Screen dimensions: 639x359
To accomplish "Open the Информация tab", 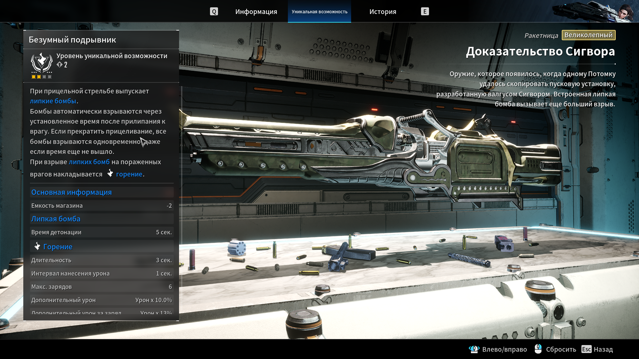I will [256, 12].
